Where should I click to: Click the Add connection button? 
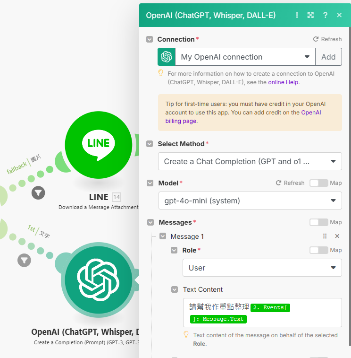[x=328, y=57]
